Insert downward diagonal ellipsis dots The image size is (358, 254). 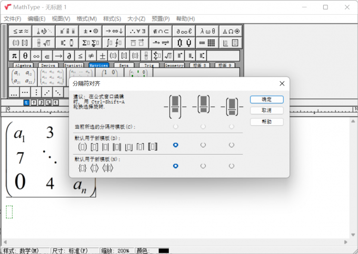[58, 92]
